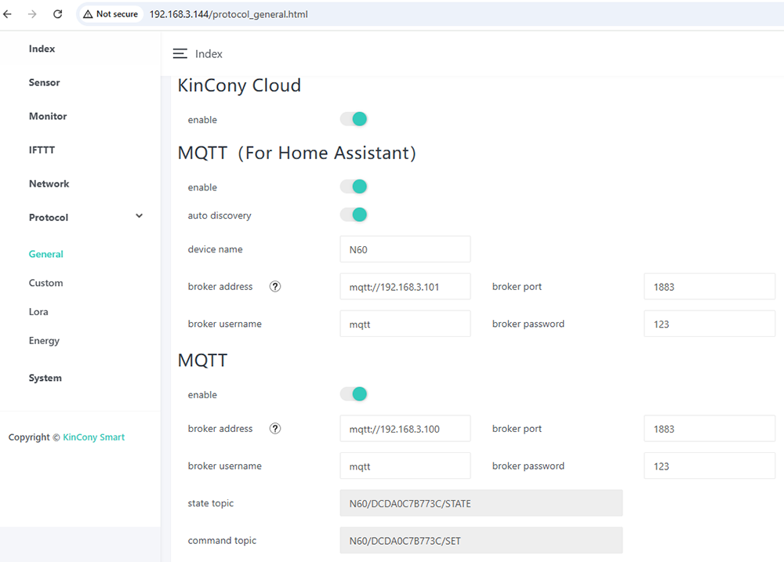
Task: Open the KinCony Smart link
Action: 93,437
